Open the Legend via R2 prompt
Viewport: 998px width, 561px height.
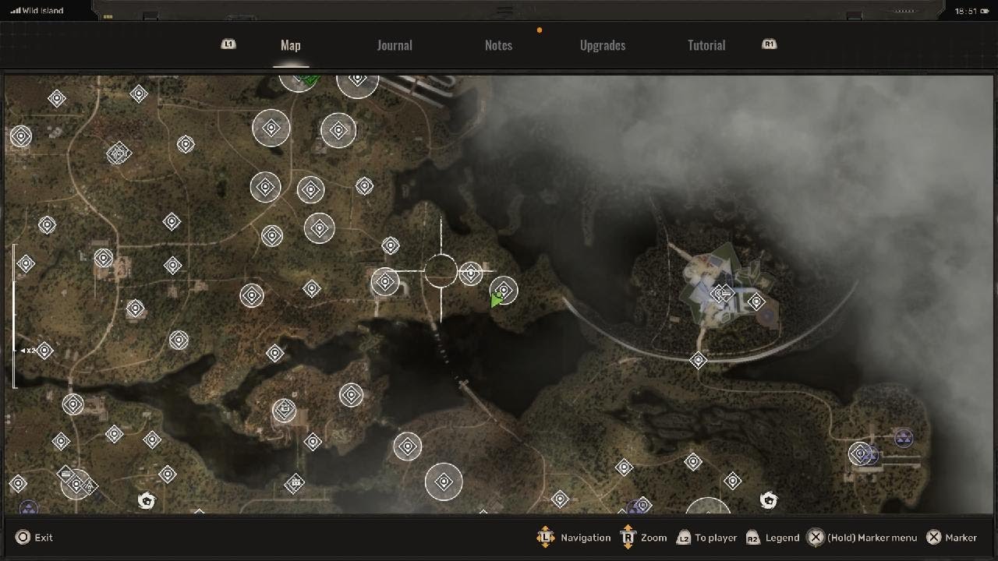773,538
